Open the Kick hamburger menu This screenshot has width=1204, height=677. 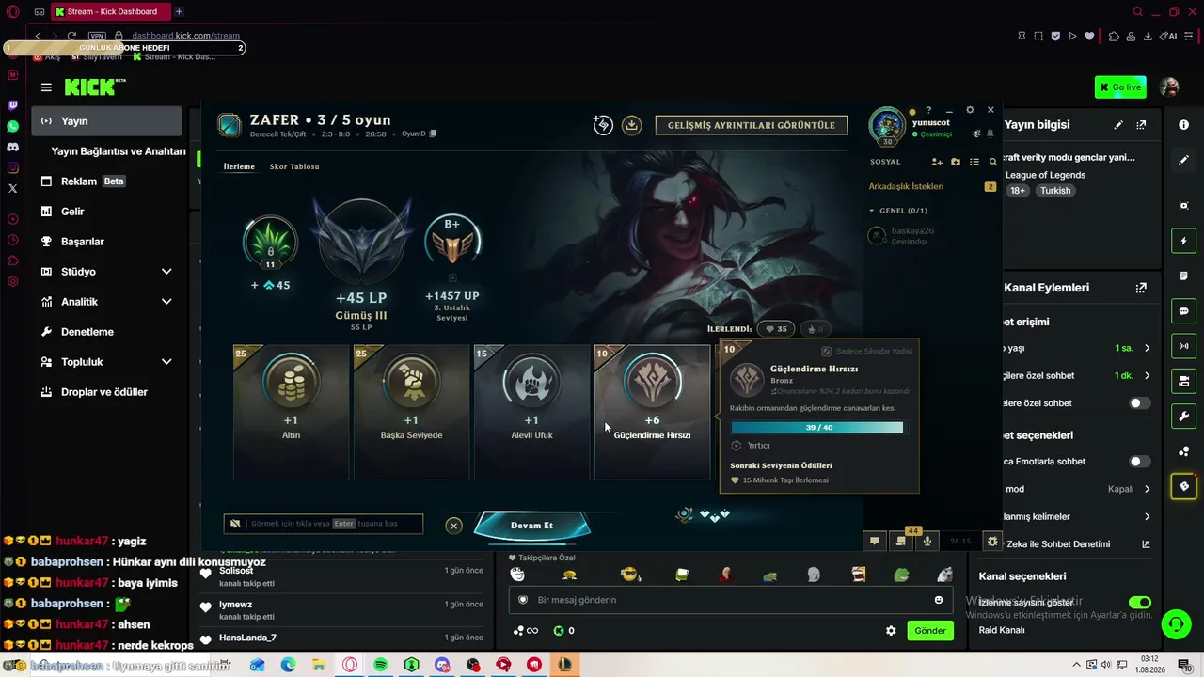(46, 87)
